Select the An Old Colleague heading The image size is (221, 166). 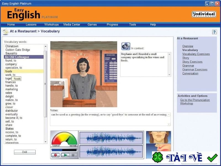click(x=24, y=57)
